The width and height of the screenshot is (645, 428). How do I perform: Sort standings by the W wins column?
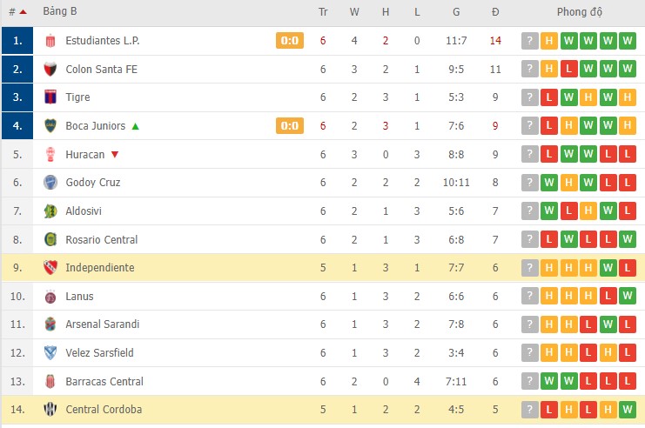pos(354,12)
